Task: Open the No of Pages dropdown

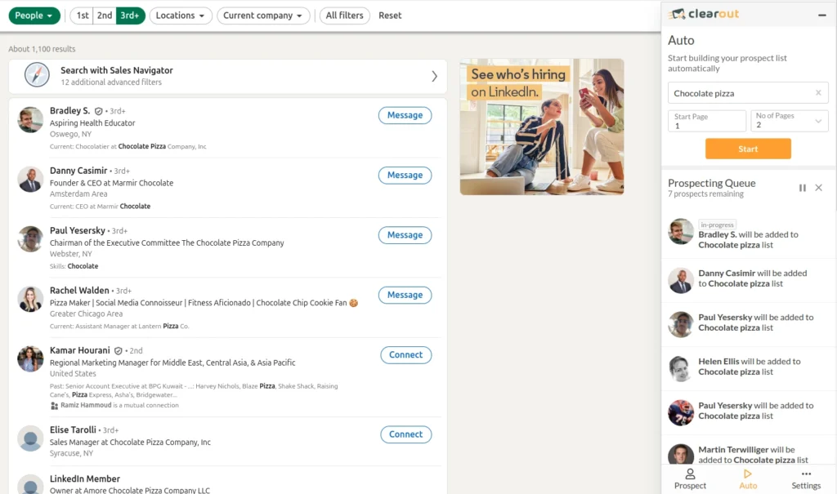Action: tap(790, 121)
